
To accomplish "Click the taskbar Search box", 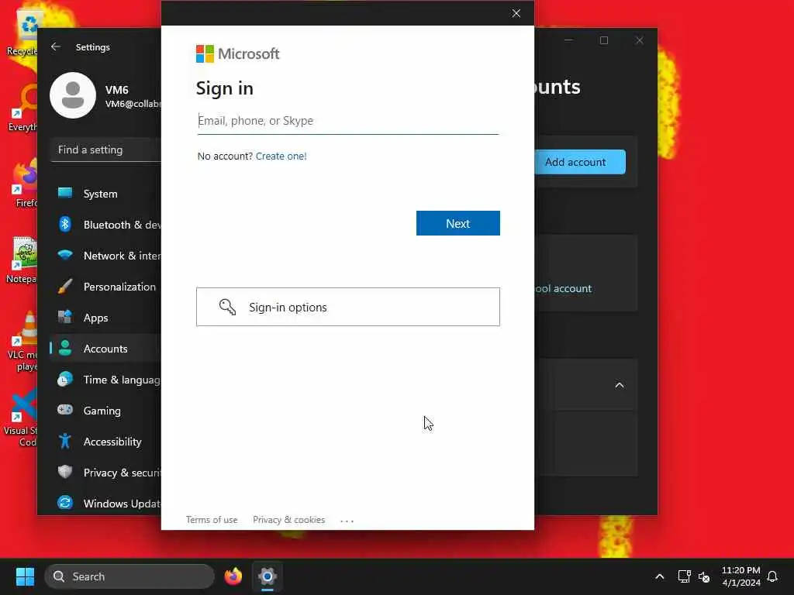I will point(129,576).
